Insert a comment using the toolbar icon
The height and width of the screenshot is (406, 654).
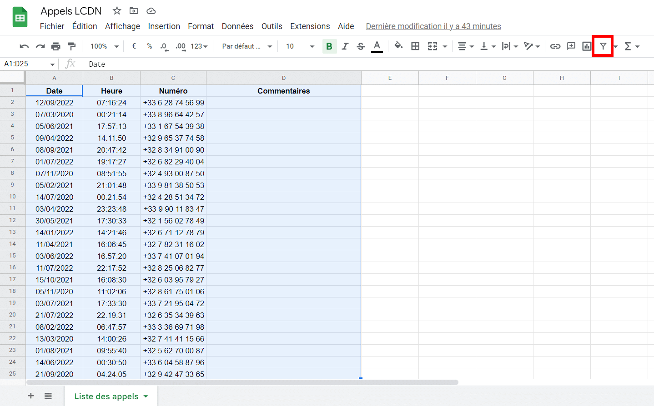pyautogui.click(x=571, y=46)
